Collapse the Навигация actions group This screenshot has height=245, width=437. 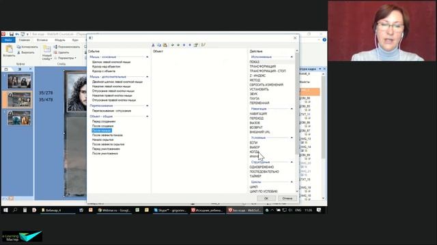[x=292, y=109]
